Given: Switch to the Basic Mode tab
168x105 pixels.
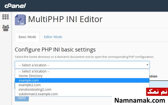Looking at the screenshot, I should click(27, 37).
